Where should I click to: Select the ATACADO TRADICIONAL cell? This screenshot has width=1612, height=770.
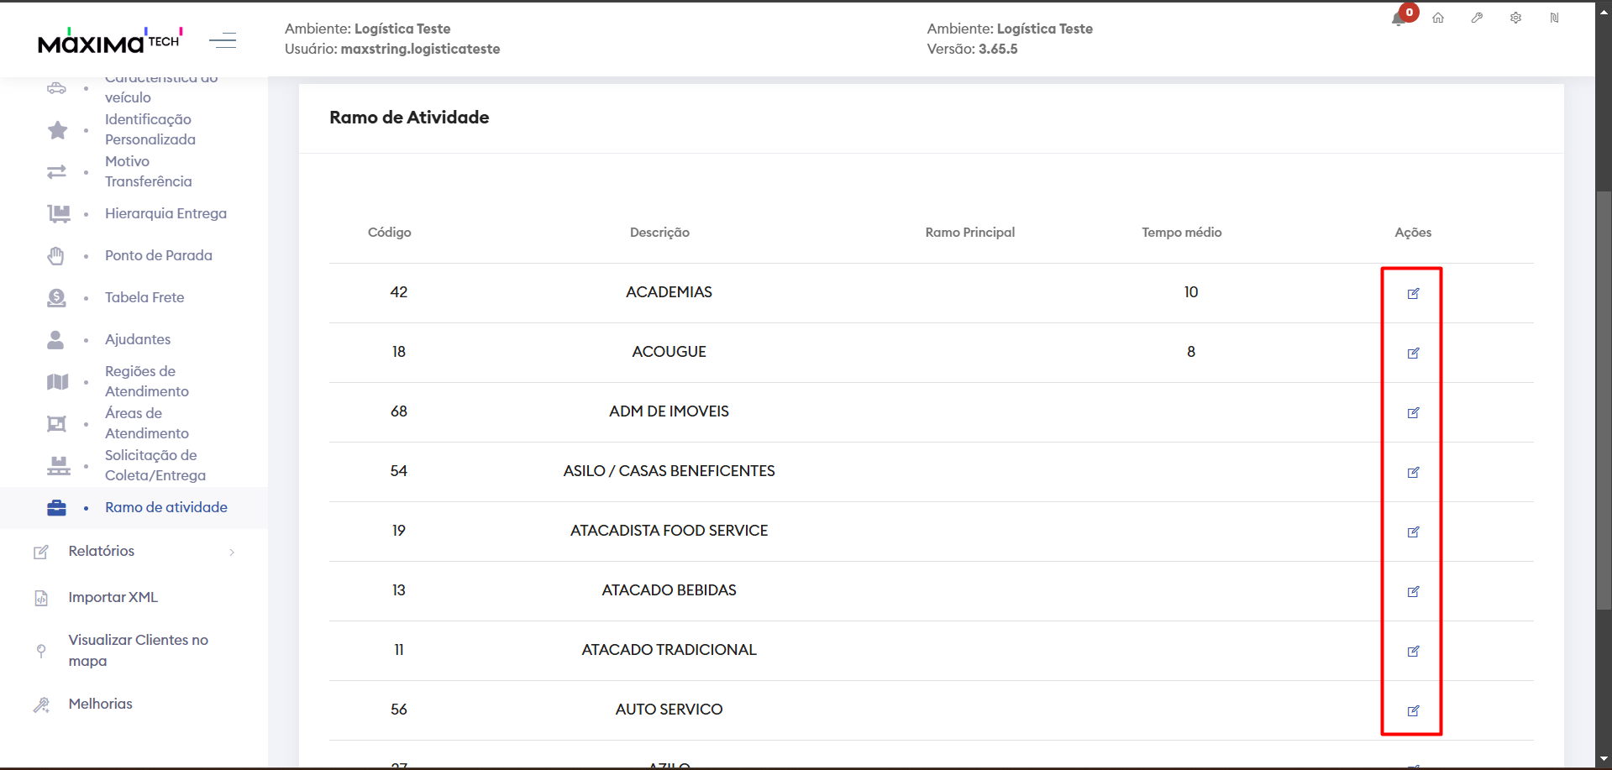(x=669, y=650)
